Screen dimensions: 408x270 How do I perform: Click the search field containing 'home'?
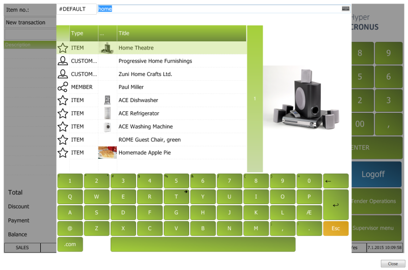tap(219, 9)
